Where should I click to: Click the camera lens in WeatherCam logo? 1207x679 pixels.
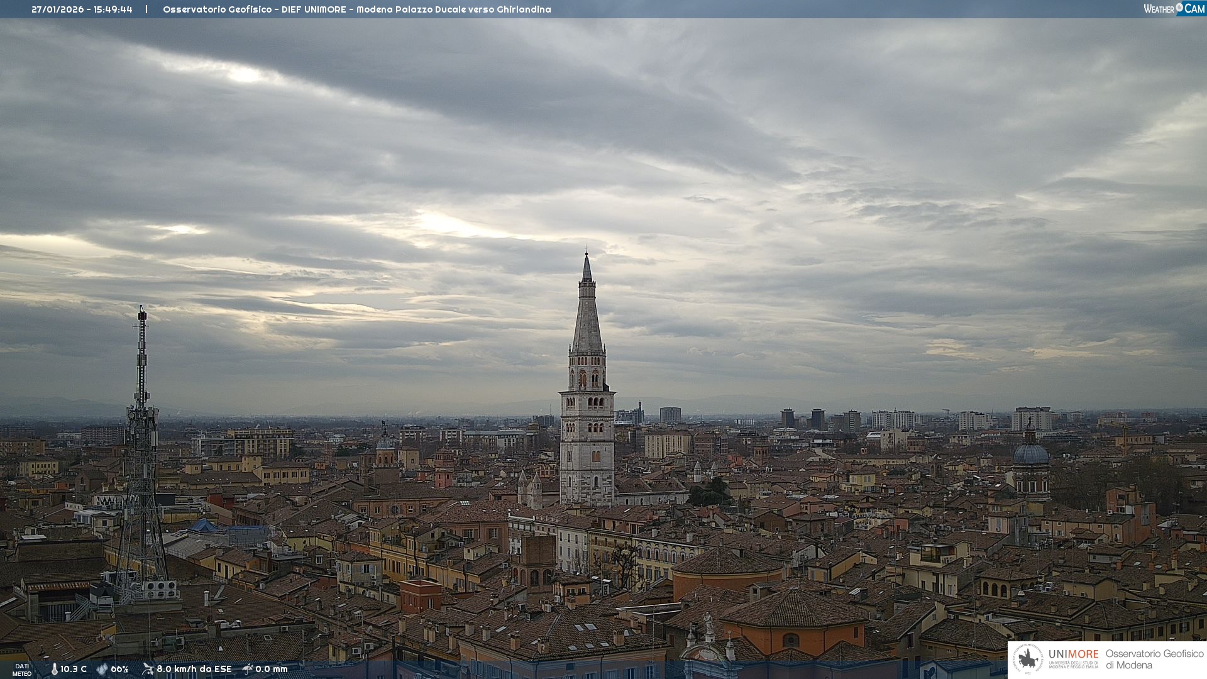click(x=1179, y=8)
